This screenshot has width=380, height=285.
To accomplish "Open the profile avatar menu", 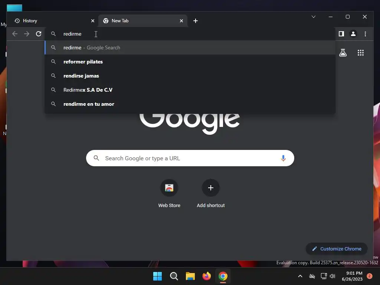I will tap(353, 34).
